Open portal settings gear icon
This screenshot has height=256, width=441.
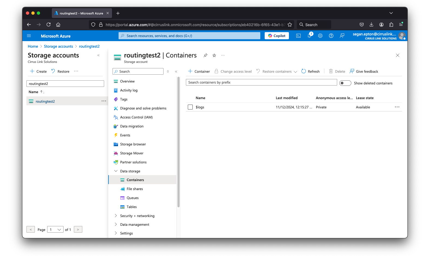click(320, 36)
